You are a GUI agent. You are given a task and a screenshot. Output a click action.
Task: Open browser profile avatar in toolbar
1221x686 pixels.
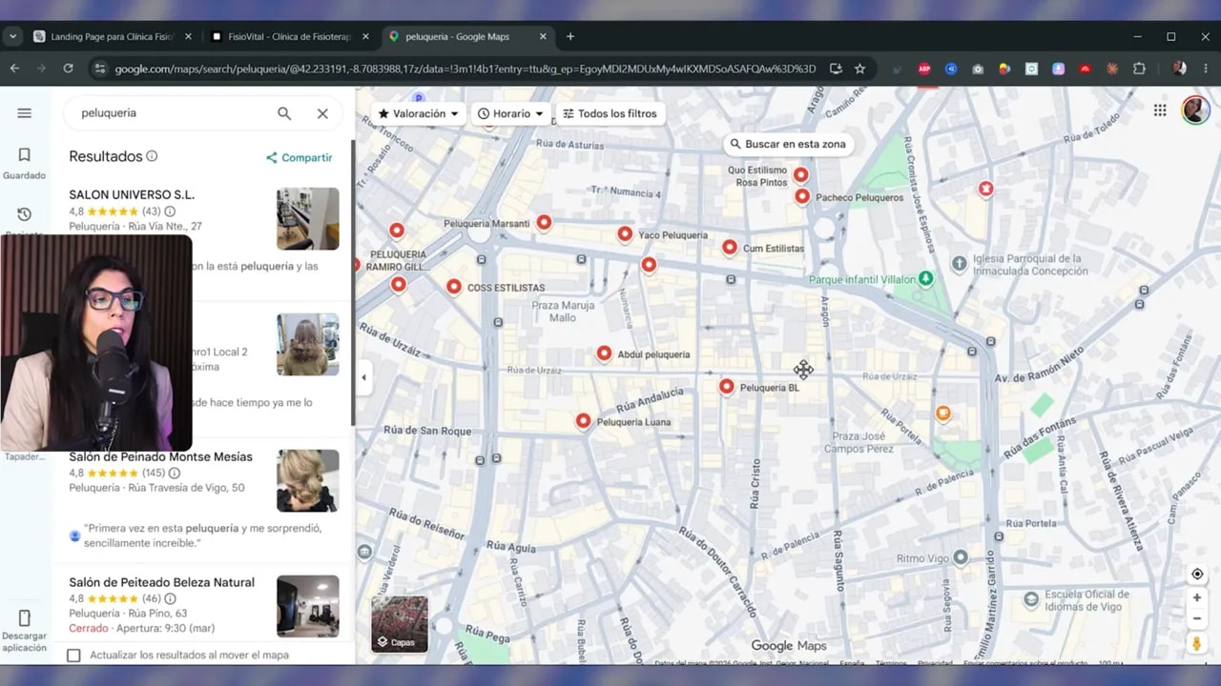(1179, 69)
